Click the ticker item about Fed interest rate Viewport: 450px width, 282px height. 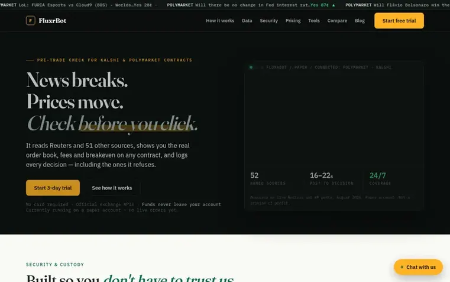pyautogui.click(x=251, y=5)
